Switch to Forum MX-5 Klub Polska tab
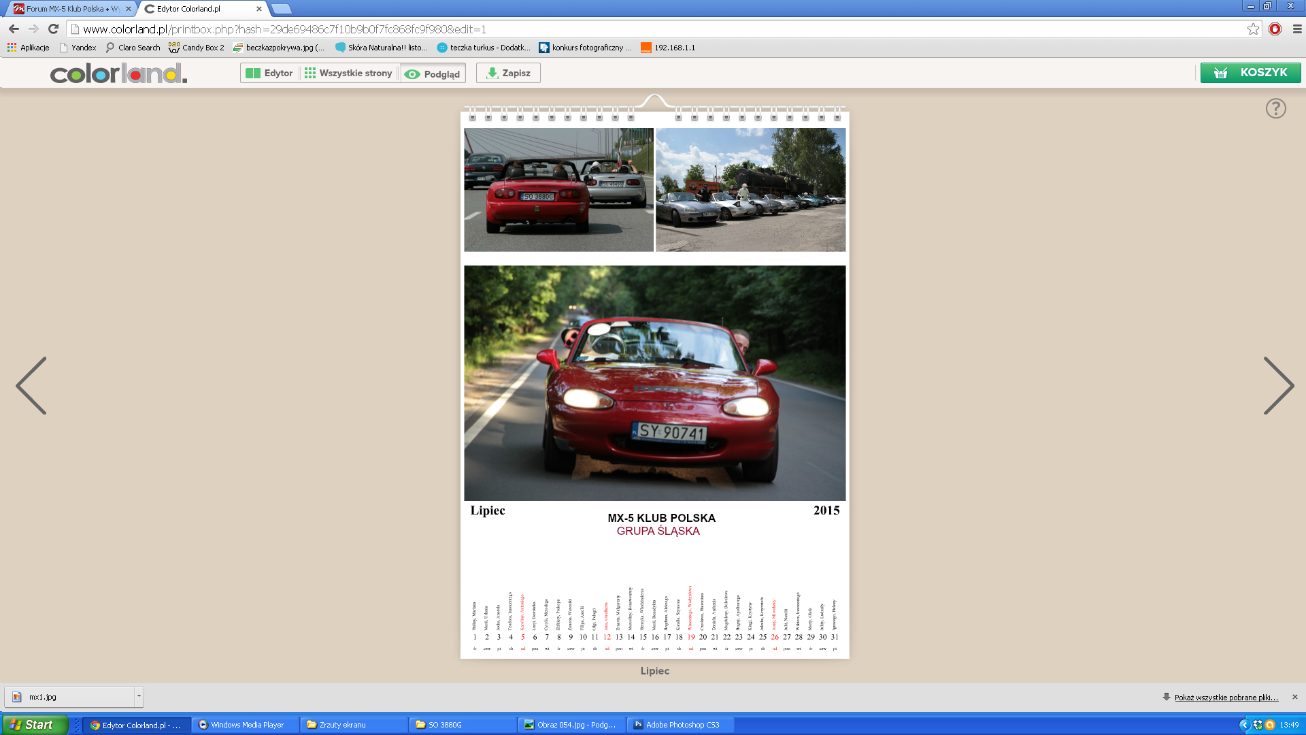The image size is (1306, 735). pyautogui.click(x=71, y=9)
